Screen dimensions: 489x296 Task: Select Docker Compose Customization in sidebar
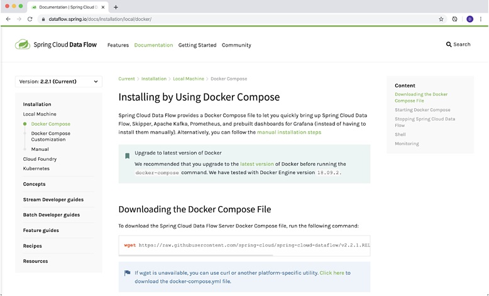pos(50,136)
